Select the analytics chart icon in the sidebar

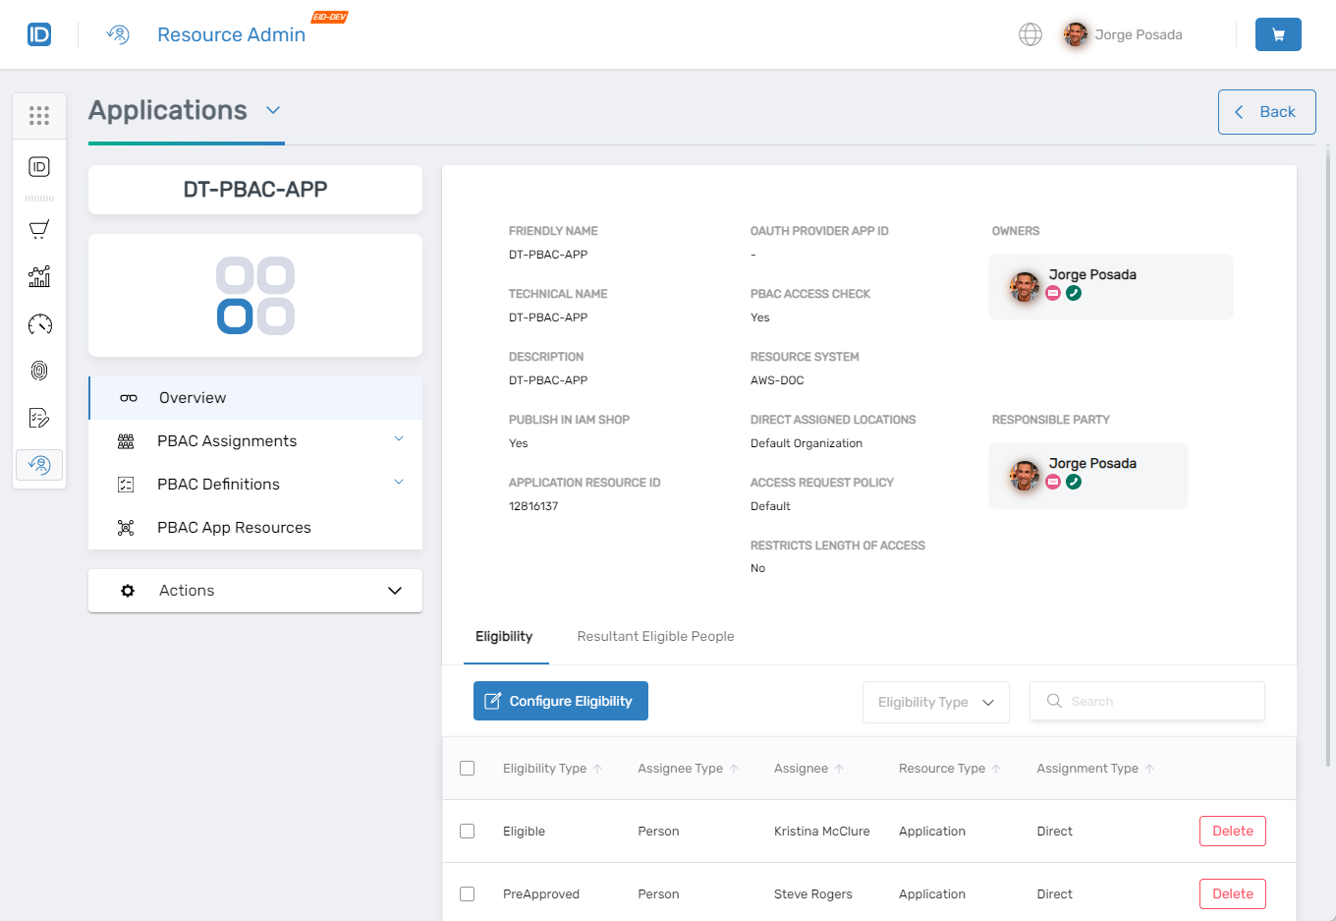[x=39, y=276]
